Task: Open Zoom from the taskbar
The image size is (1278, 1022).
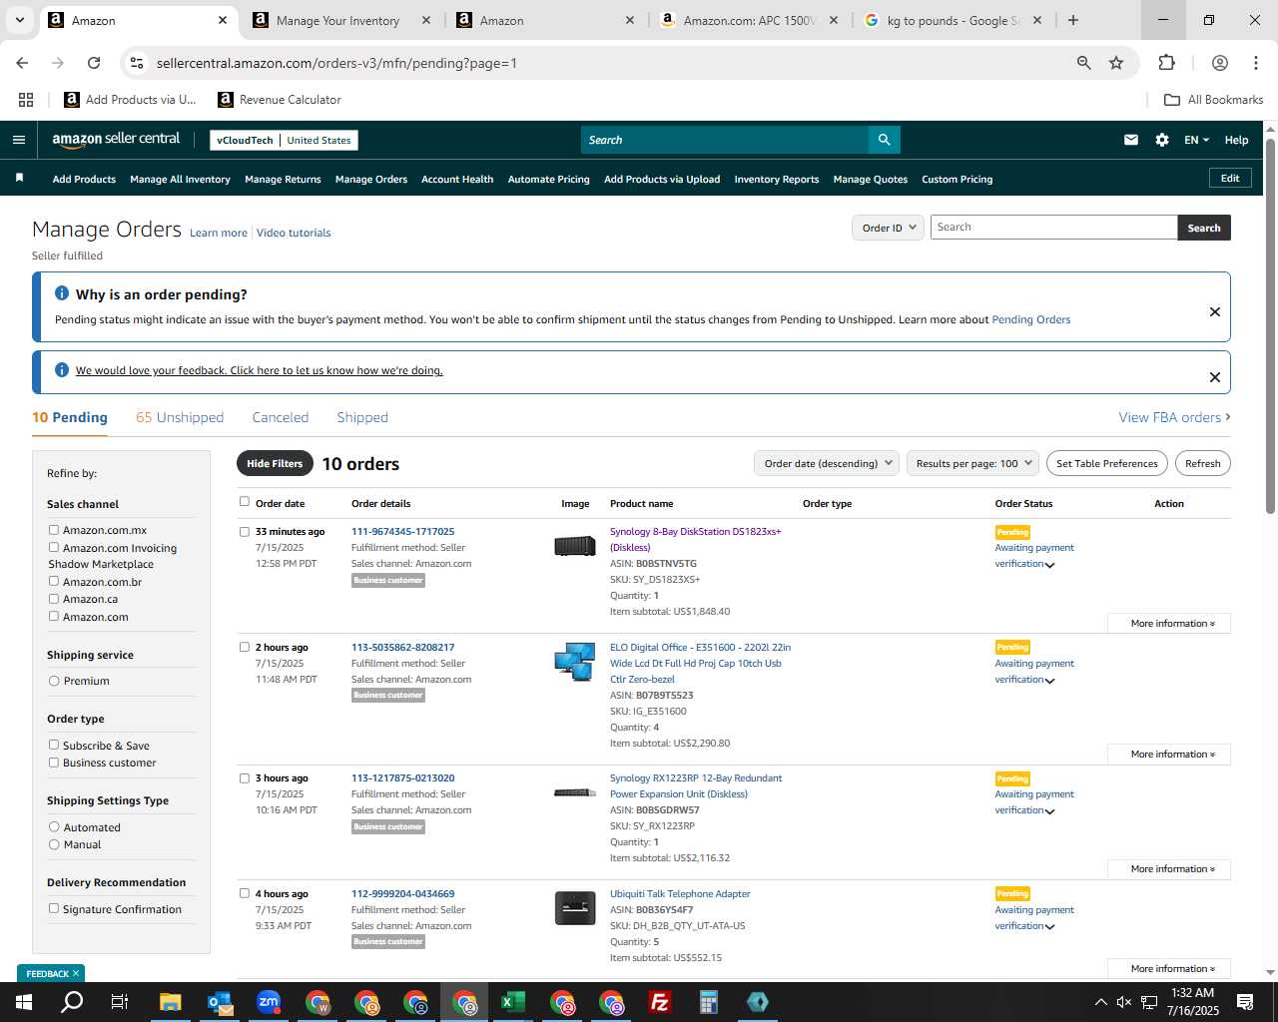Action: 269,1002
